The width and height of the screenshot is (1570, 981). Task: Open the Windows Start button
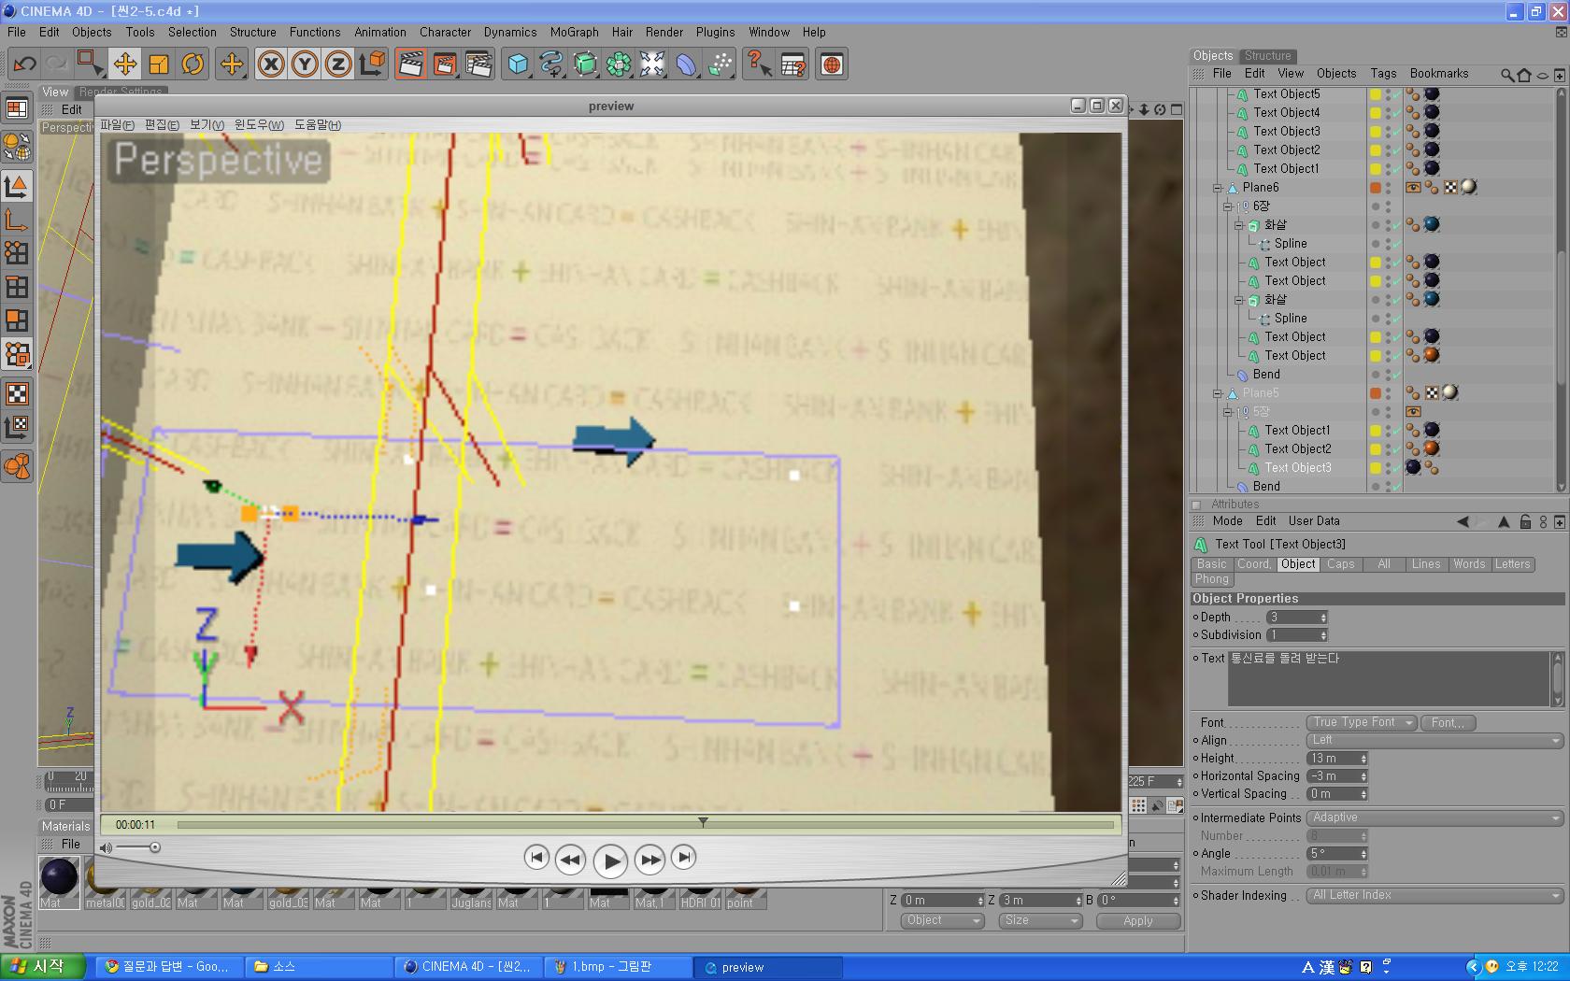pyautogui.click(x=43, y=967)
